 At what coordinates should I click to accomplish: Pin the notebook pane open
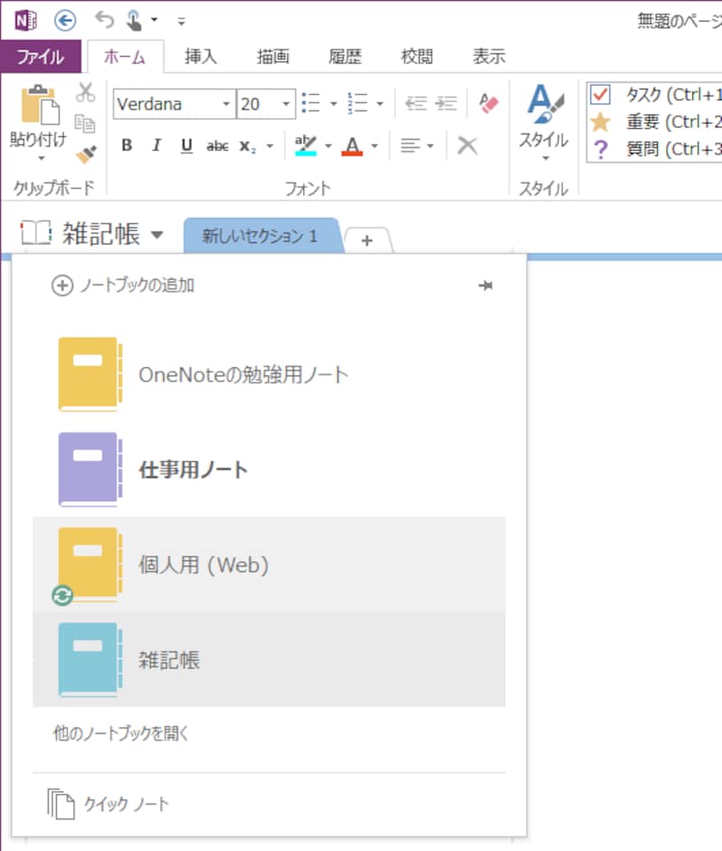(x=486, y=285)
